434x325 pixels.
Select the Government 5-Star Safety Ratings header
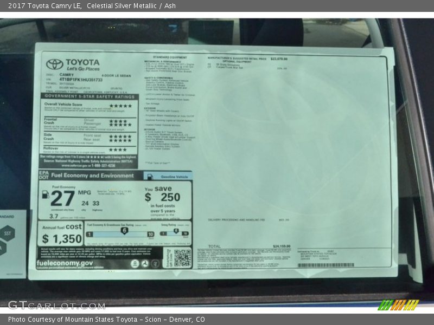tap(90, 96)
